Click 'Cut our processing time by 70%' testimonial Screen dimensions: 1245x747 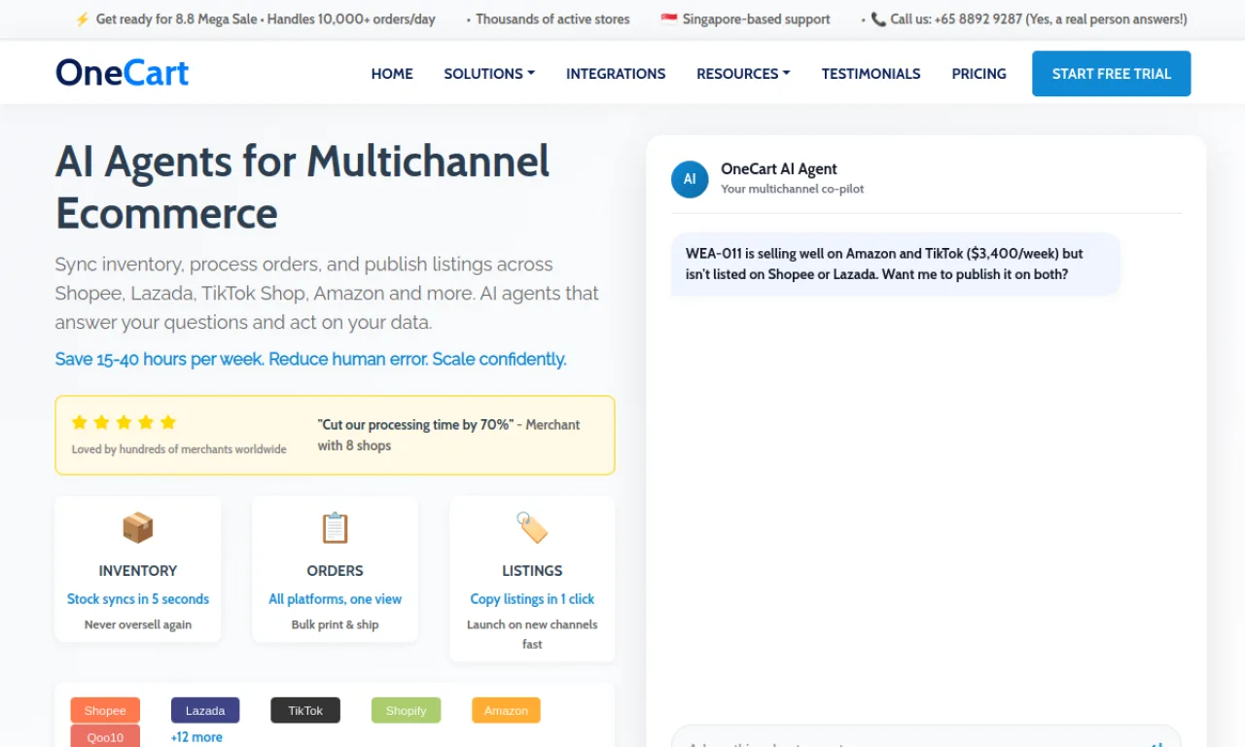coord(414,425)
